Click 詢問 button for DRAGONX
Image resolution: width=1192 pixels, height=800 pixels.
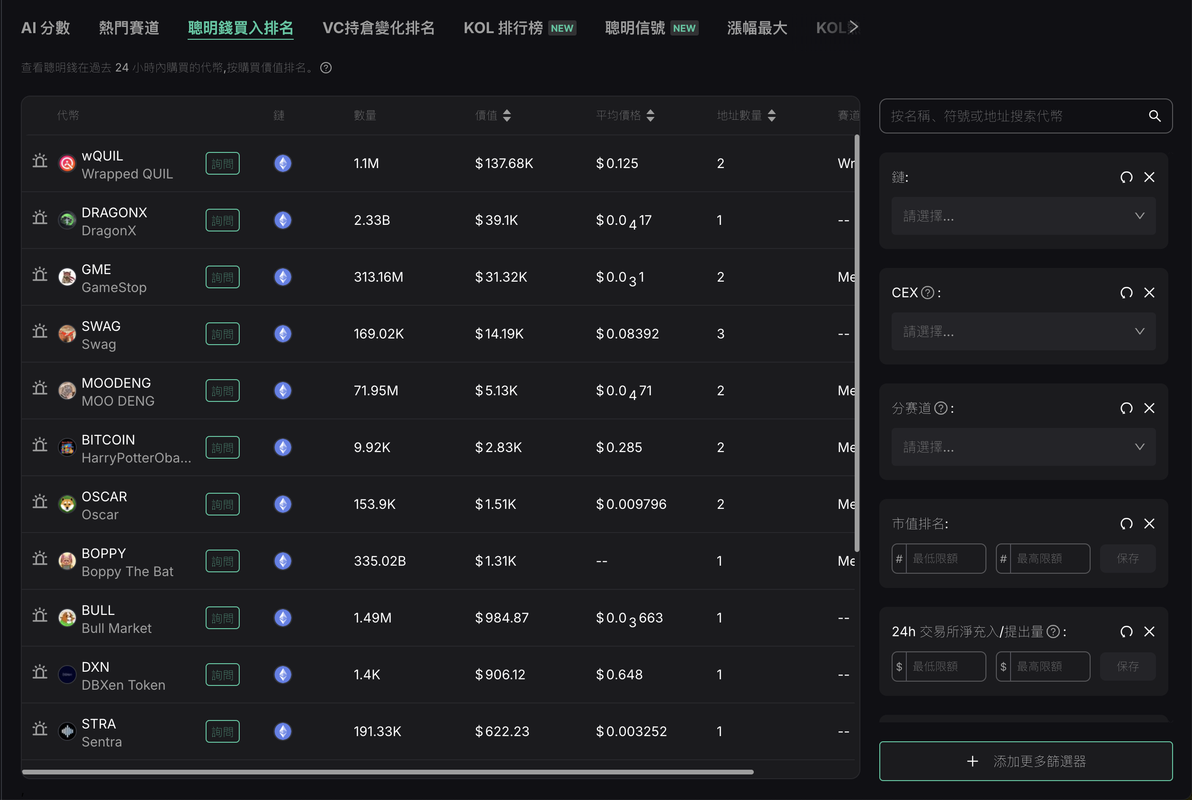223,221
